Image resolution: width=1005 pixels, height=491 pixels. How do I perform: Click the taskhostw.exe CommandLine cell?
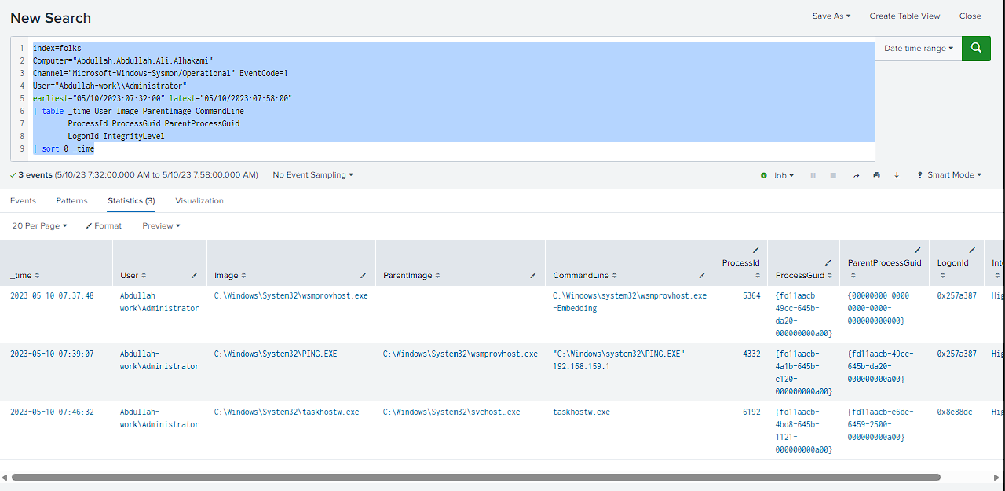point(581,412)
